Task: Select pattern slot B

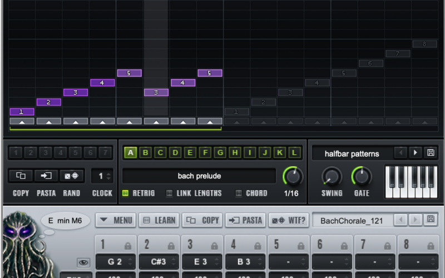Action: point(146,152)
